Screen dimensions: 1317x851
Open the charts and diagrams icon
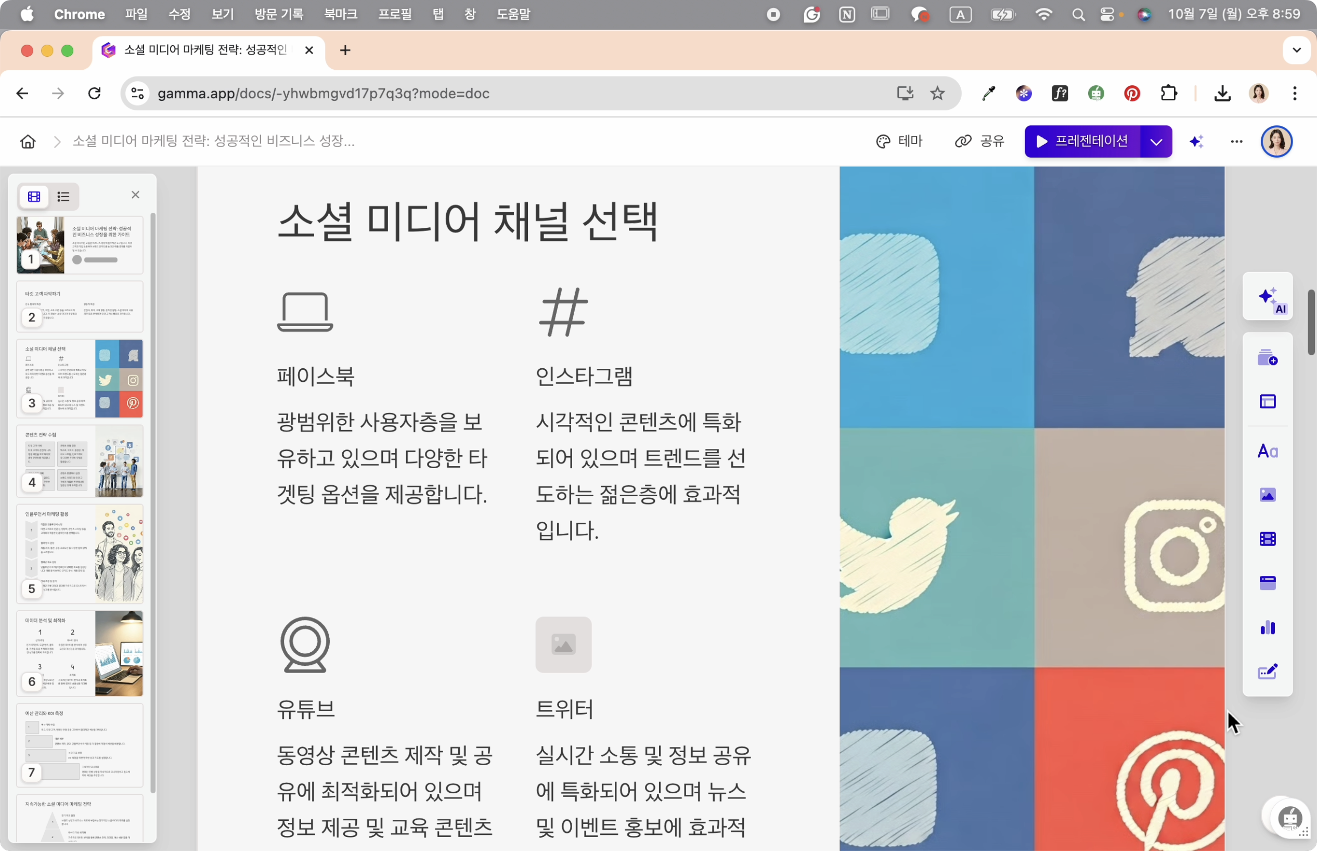1267,627
